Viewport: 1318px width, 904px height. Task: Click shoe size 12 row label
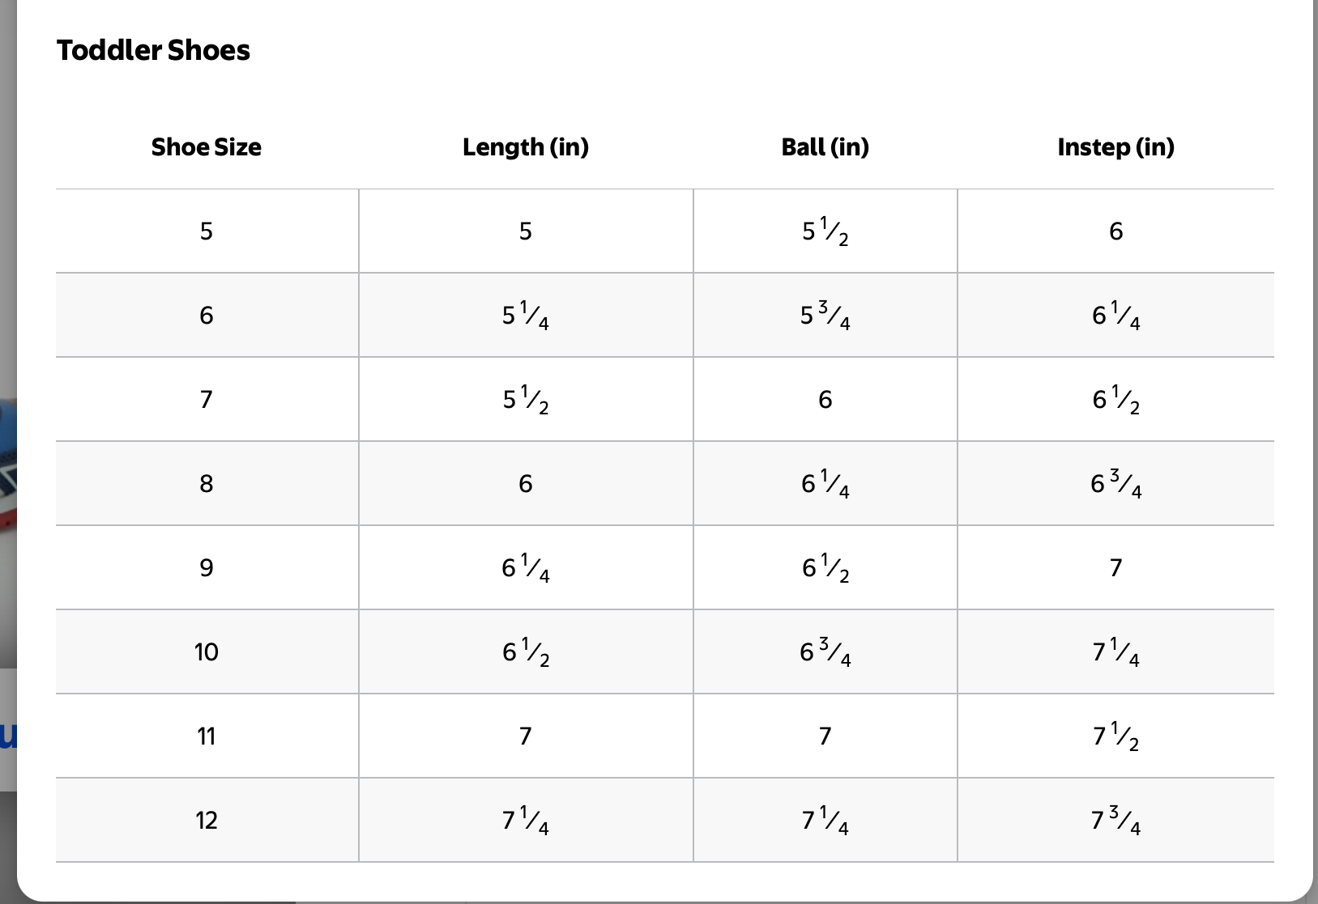tap(207, 821)
